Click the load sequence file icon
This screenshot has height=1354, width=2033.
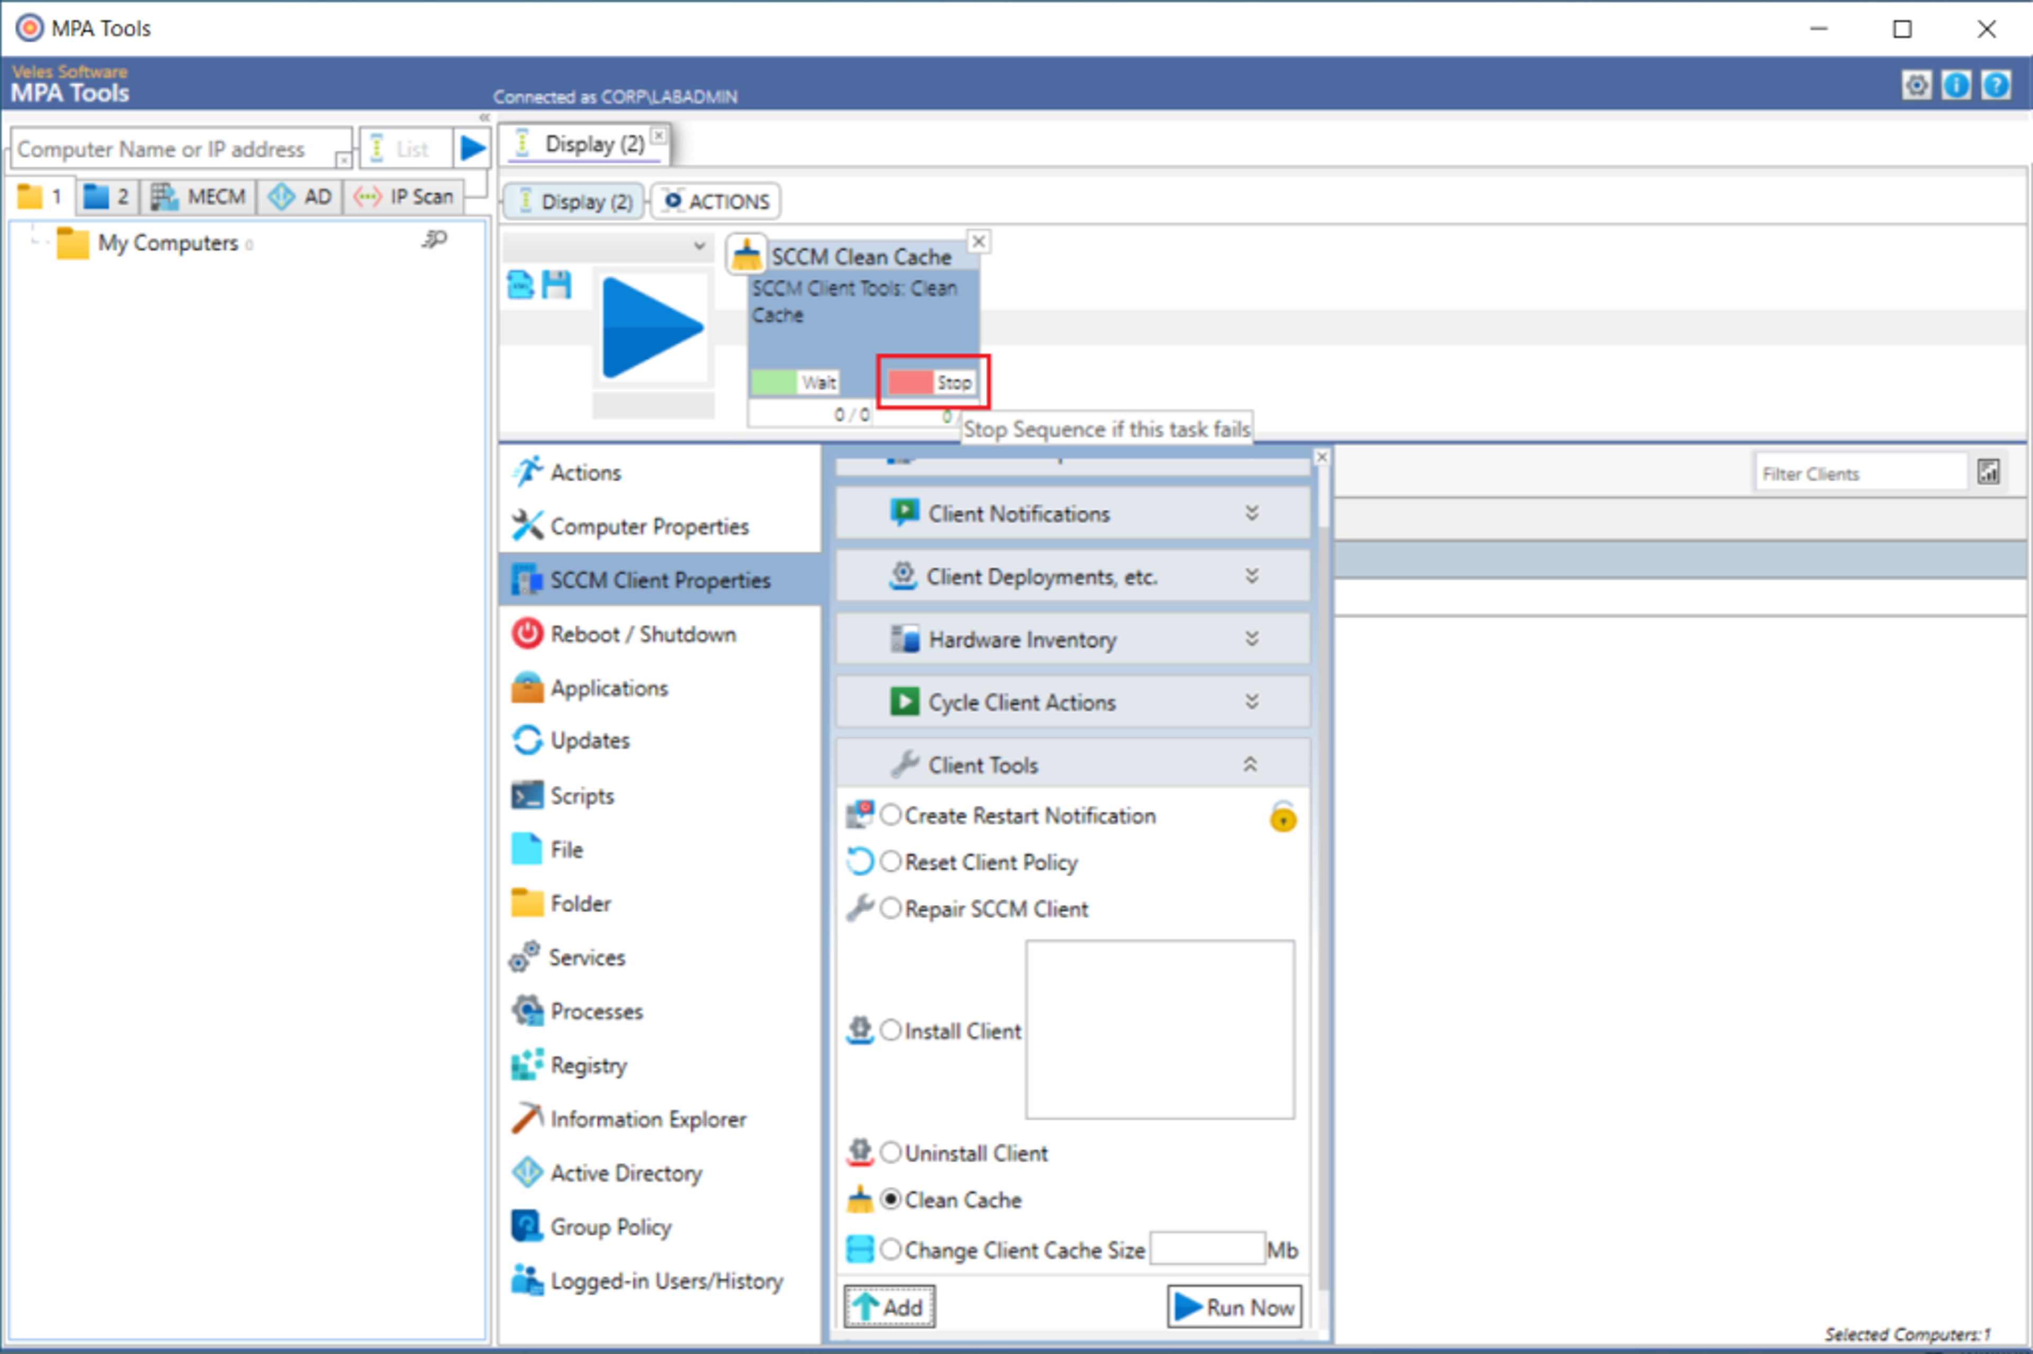tap(520, 284)
